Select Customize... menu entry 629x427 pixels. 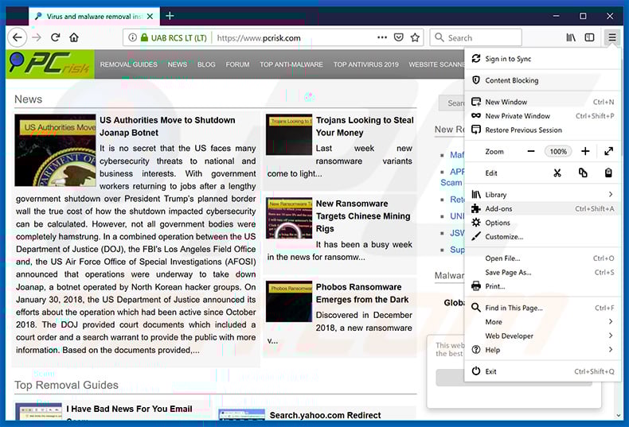point(542,237)
